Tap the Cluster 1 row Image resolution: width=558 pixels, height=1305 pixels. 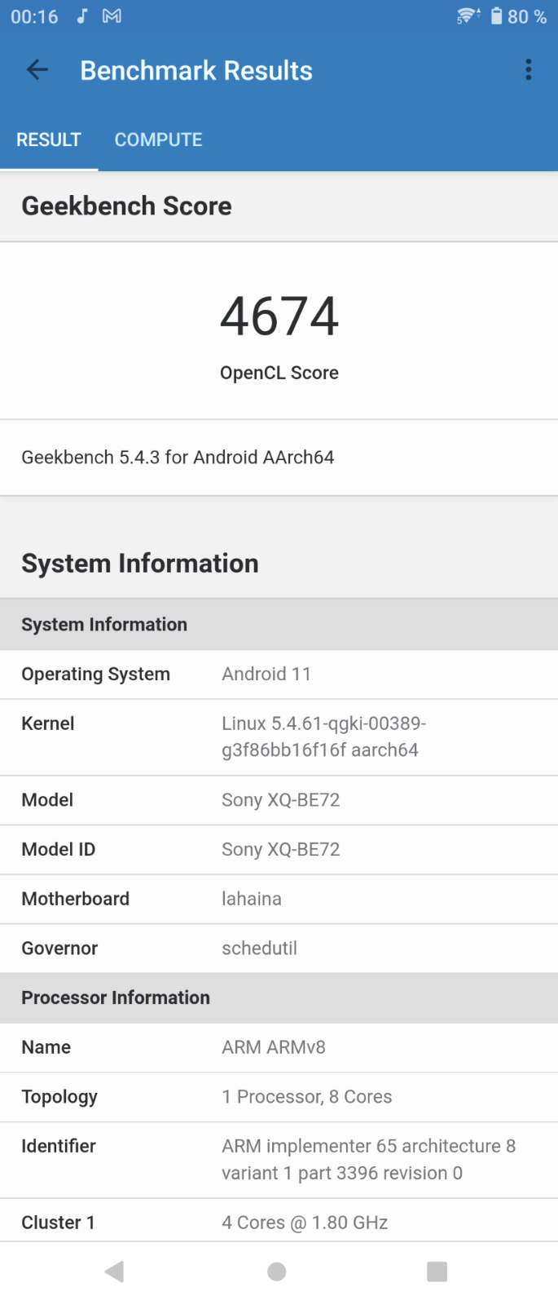point(279,1222)
